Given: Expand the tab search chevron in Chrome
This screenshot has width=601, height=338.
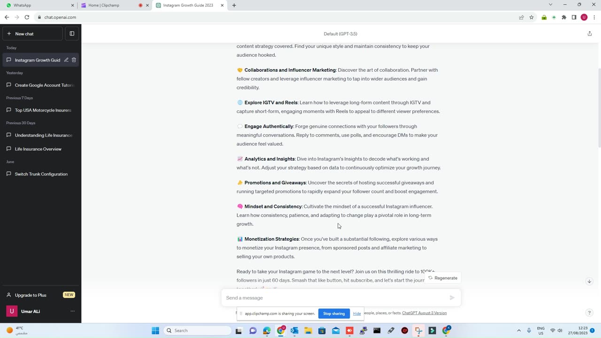Looking at the screenshot, I should 550,5.
